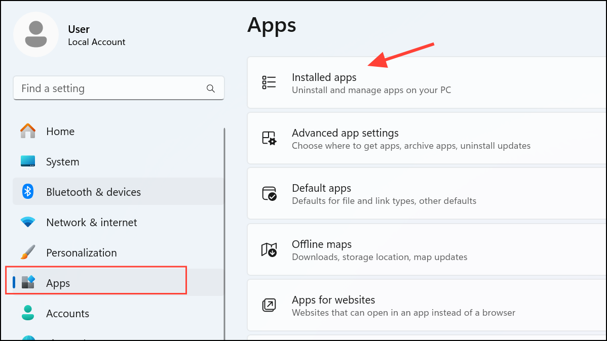607x341 pixels.
Task: Open Accounts settings
Action: tap(119, 313)
